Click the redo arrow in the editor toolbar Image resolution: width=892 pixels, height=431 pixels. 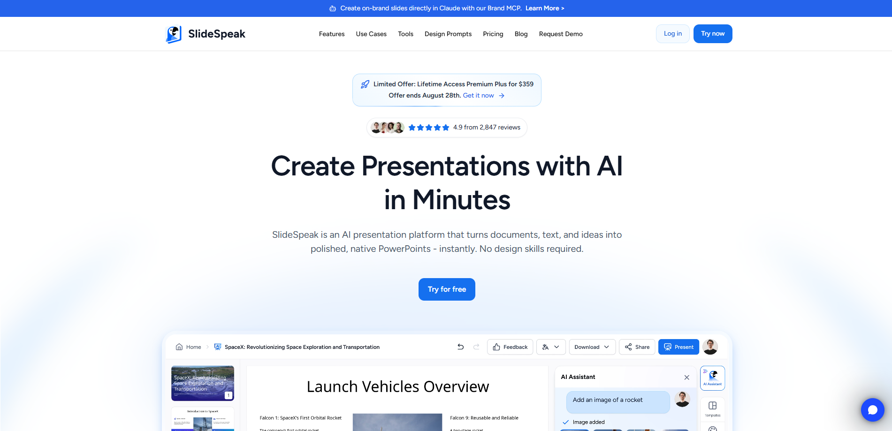pos(476,347)
